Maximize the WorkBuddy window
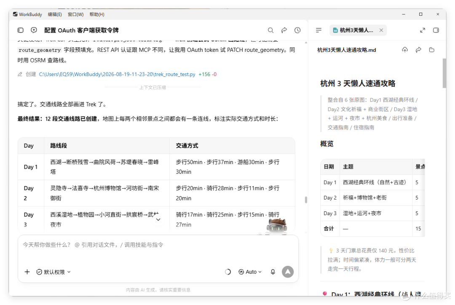 420,14
